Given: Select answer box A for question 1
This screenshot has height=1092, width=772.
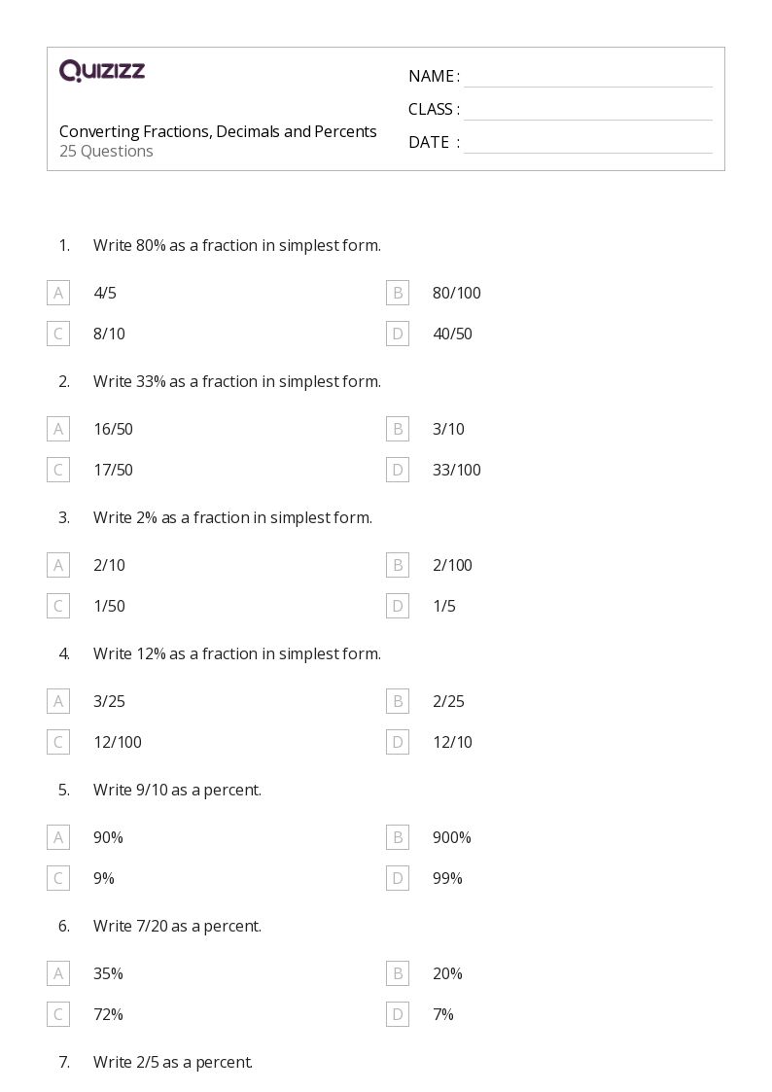Looking at the screenshot, I should (58, 293).
